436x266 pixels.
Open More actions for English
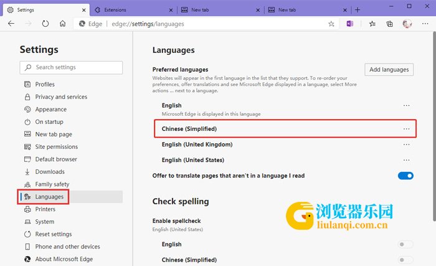point(406,105)
